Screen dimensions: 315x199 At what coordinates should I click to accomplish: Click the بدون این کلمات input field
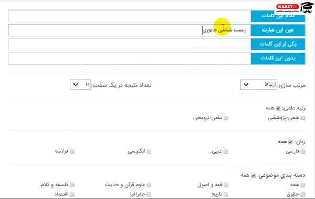pyautogui.click(x=130, y=58)
